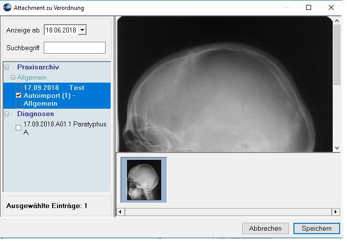This screenshot has width=347, height=241.
Task: Uncheck the Test Autoimport (1) entry checkbox
Action: click(19, 95)
